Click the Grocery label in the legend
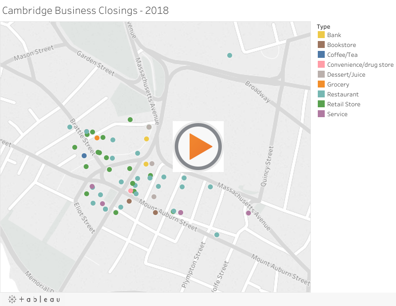The height and width of the screenshot is (306, 396). [336, 84]
